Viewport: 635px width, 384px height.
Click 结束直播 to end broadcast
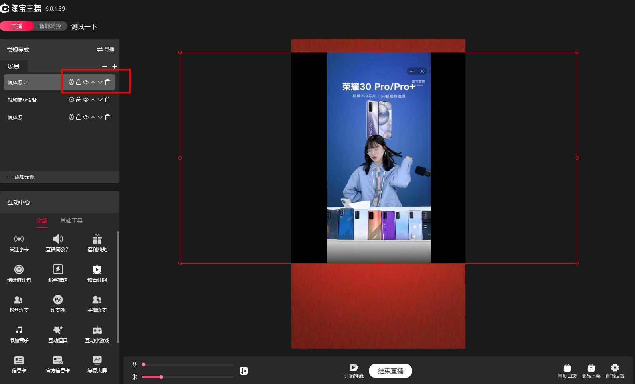(390, 371)
